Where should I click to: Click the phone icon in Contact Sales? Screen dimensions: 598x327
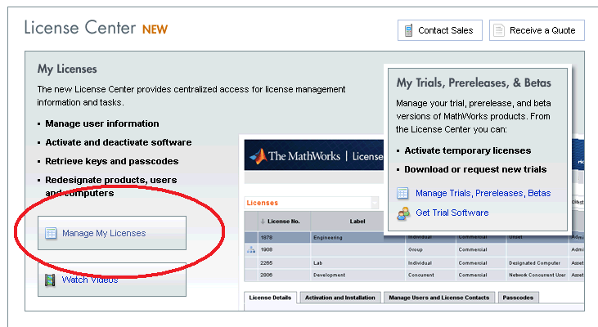(x=408, y=30)
